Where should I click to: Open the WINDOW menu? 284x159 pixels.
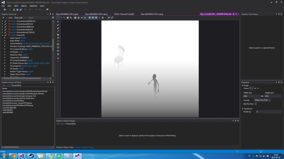tap(33, 6)
